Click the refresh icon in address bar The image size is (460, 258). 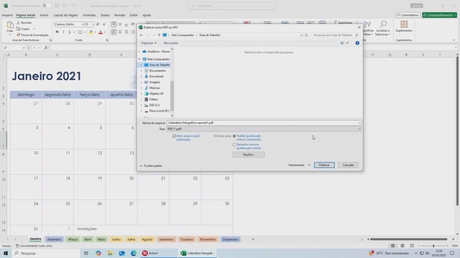coord(306,35)
